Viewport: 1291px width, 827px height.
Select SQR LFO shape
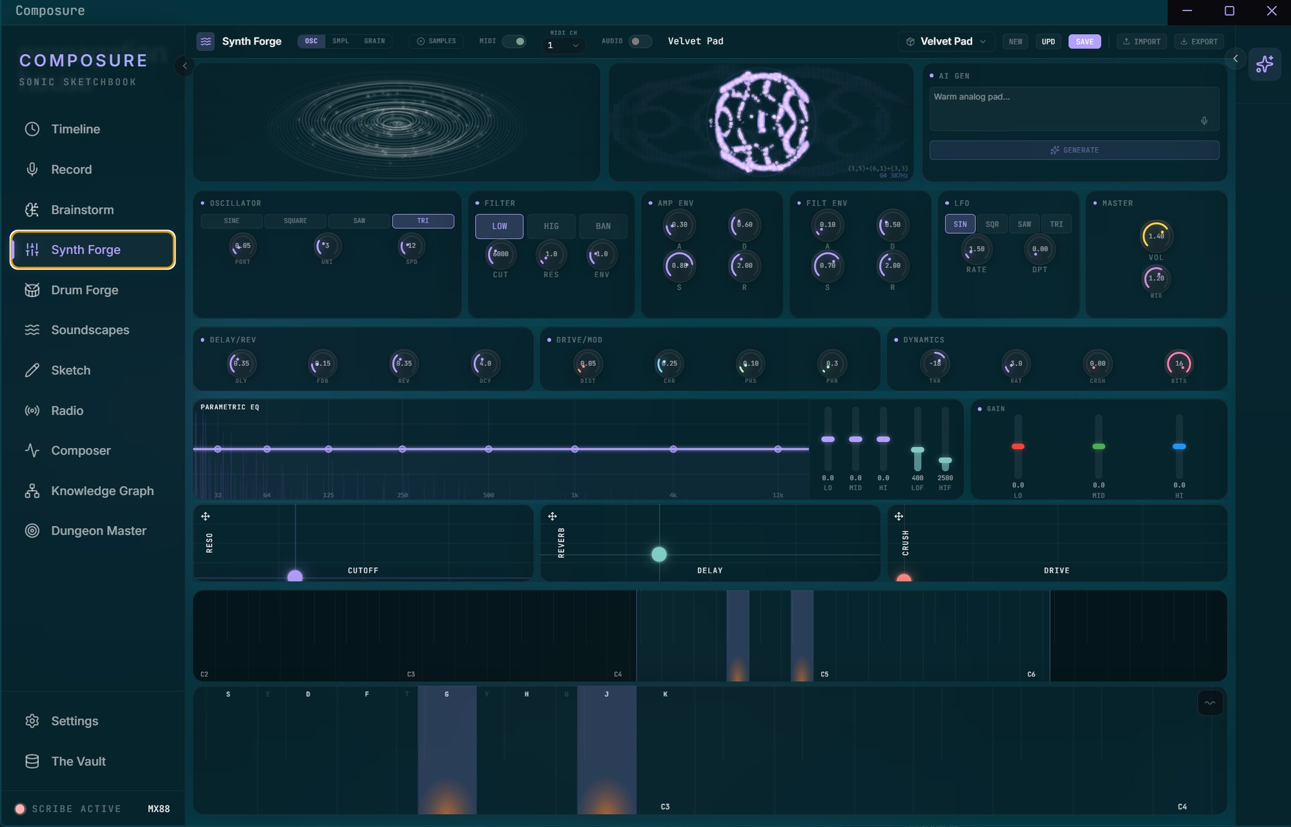(992, 224)
